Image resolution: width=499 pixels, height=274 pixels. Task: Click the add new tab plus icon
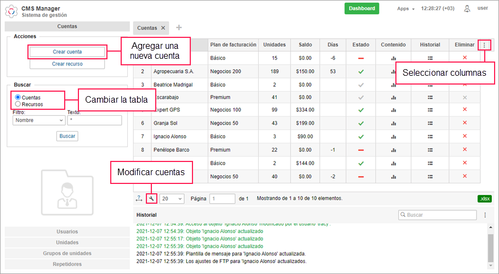pos(179,27)
